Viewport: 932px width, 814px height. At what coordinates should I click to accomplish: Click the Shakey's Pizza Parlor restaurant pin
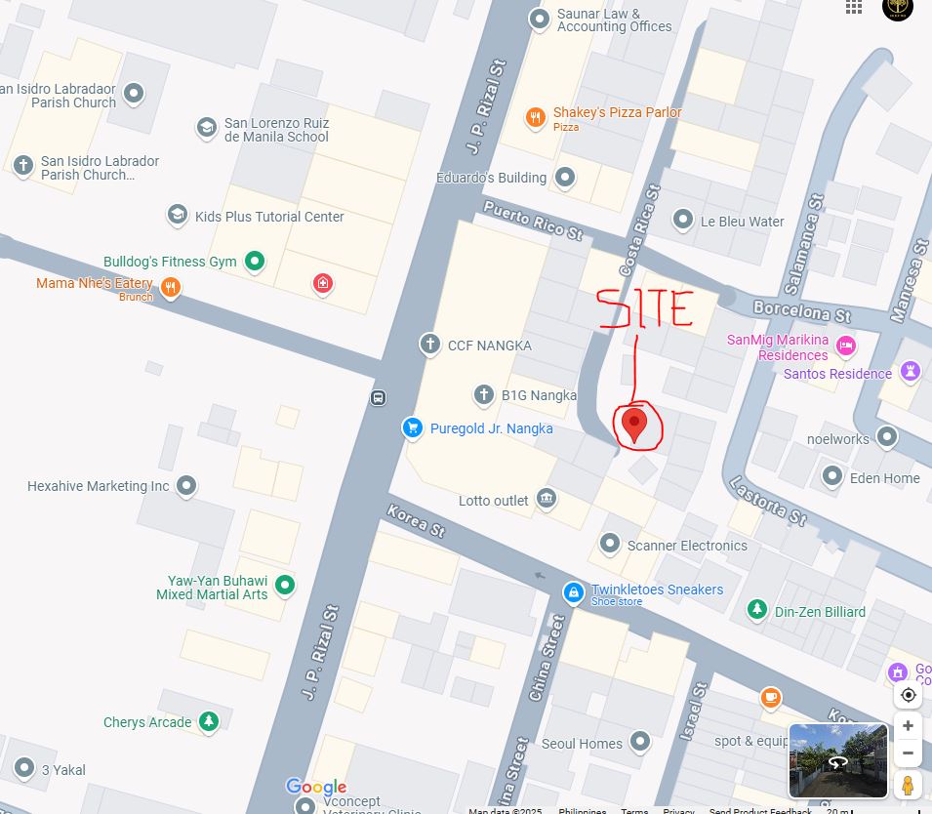point(535,117)
